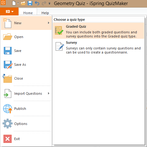Click the red Exit X icon
Viewport: 147px width, 147px height.
tap(8, 139)
